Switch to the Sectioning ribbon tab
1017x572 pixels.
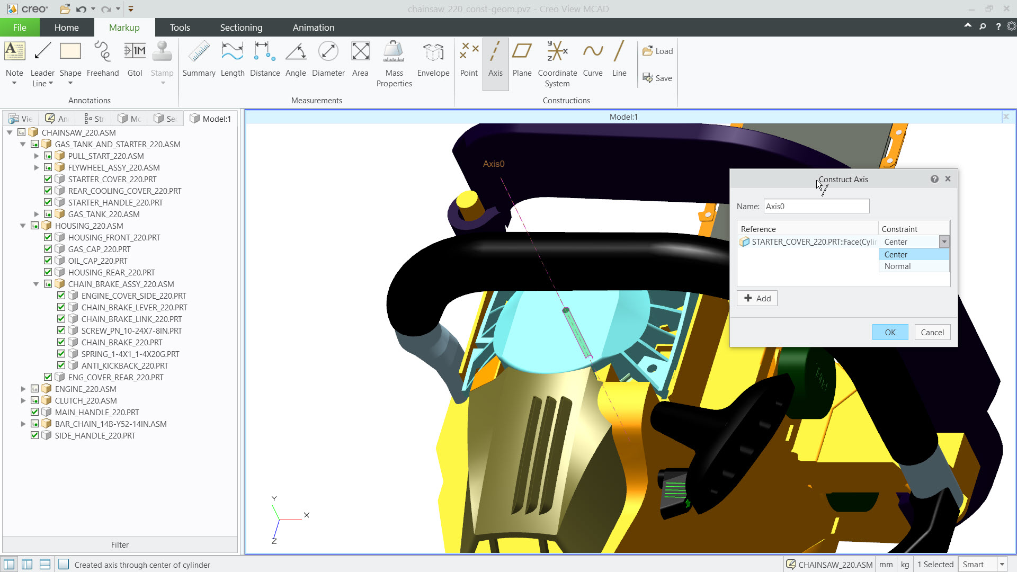pos(241,28)
